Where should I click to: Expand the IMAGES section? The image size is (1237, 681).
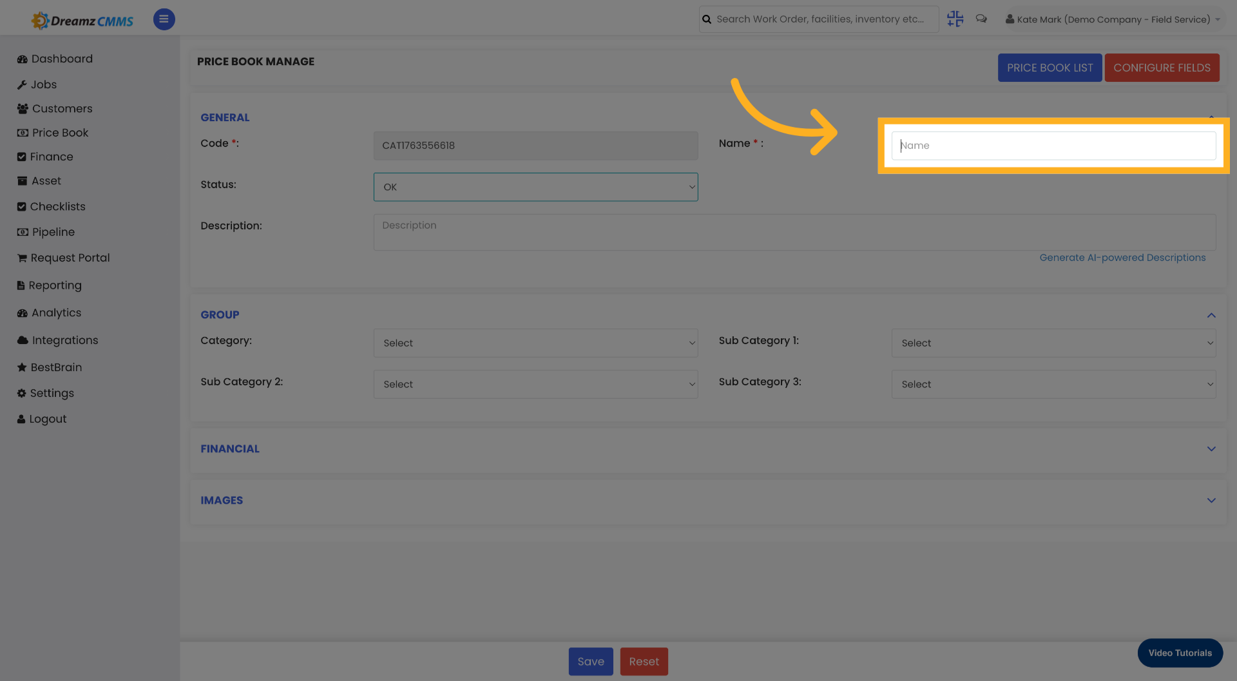coord(1211,500)
